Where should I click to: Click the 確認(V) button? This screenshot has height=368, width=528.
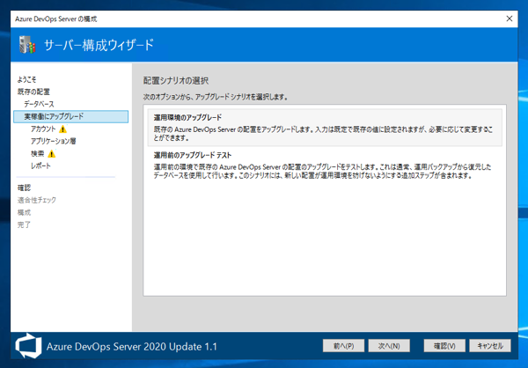click(x=444, y=346)
